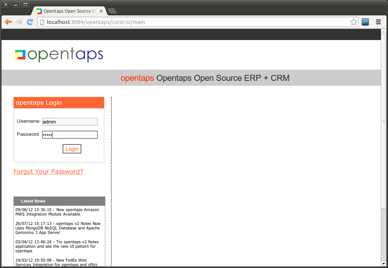
Task: Click the Try opentaps v2 Notes news item
Action: coord(57,246)
